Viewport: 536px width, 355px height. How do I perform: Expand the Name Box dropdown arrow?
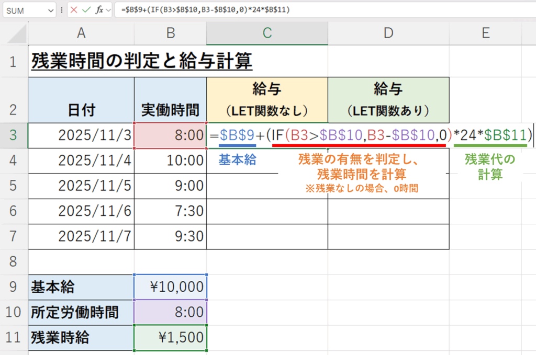51,10
